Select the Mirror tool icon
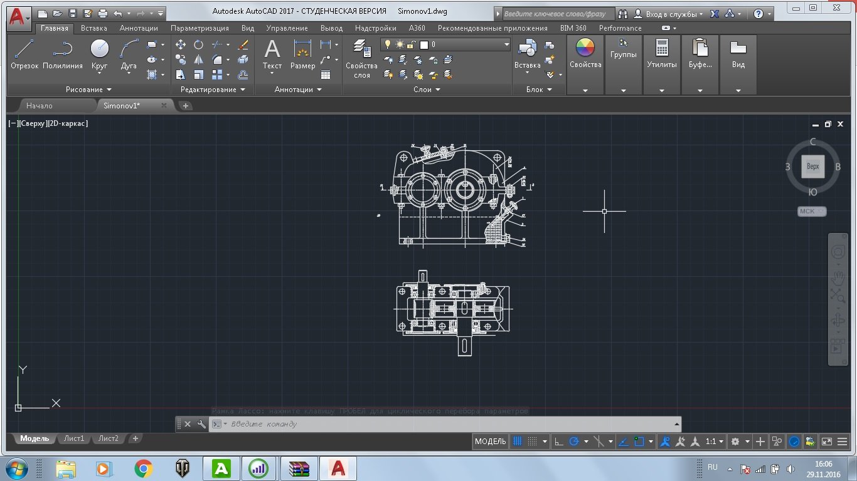This screenshot has width=857, height=481. (x=198, y=59)
